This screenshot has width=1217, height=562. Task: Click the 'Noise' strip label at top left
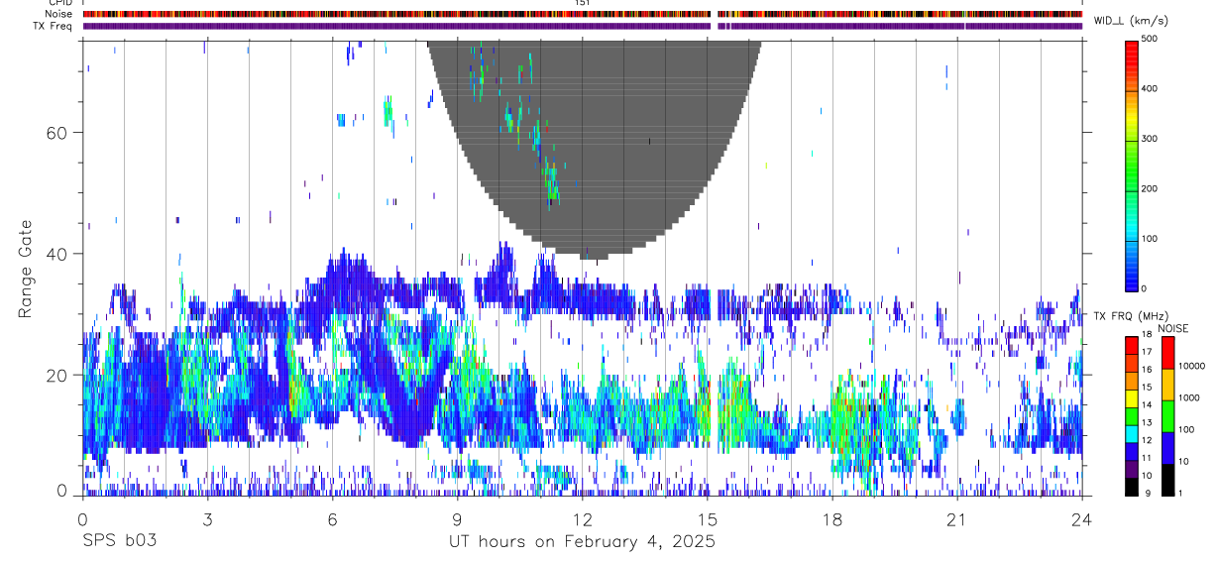tap(58, 14)
